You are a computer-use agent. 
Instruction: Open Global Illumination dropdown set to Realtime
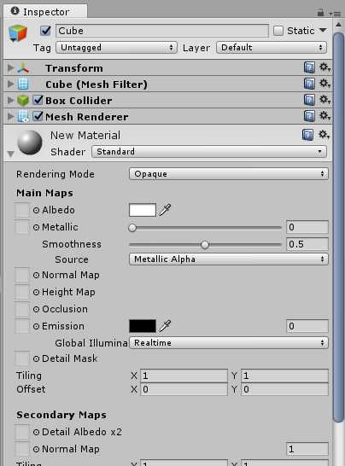point(229,342)
